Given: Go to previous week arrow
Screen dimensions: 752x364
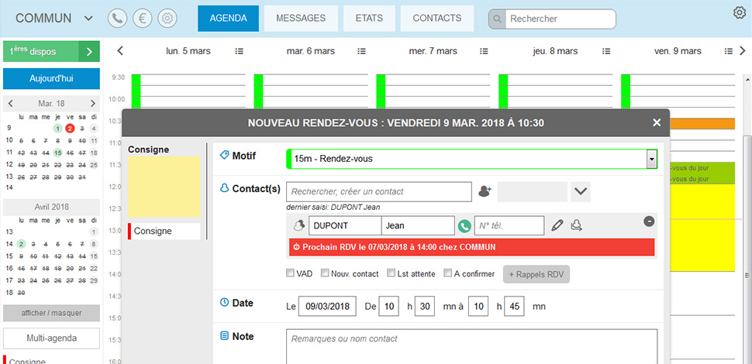Looking at the screenshot, I should pos(120,51).
